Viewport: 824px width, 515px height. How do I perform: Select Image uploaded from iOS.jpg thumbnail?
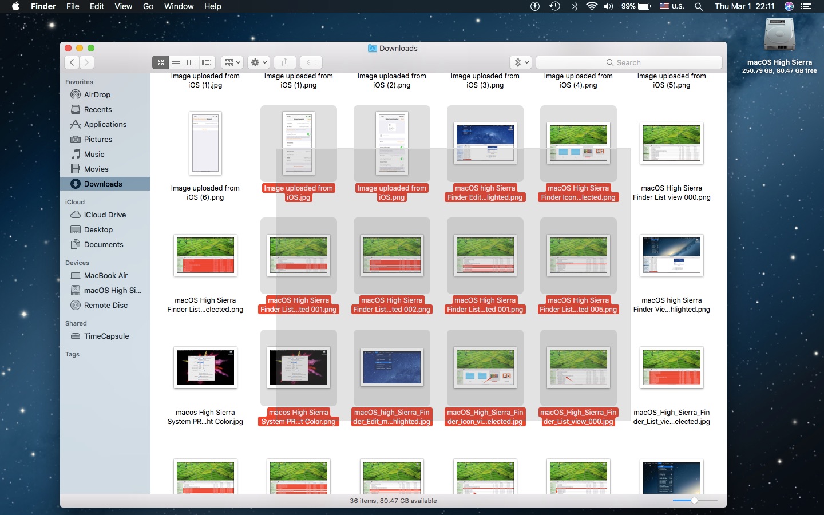tap(299, 143)
